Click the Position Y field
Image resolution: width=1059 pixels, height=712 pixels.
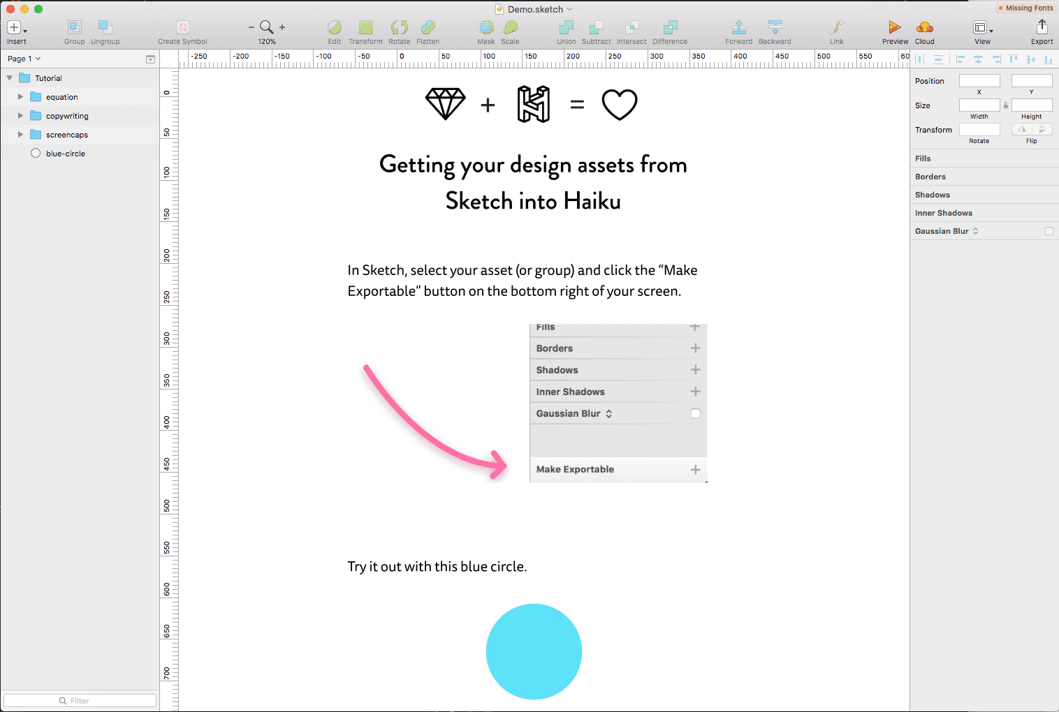pos(1032,81)
